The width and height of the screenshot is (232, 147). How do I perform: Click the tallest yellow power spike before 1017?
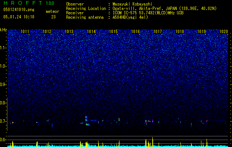point(153,142)
